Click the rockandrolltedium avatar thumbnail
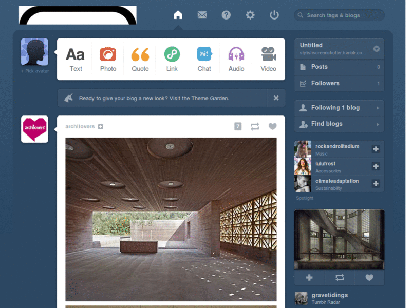This screenshot has height=308, width=411. coord(303,149)
